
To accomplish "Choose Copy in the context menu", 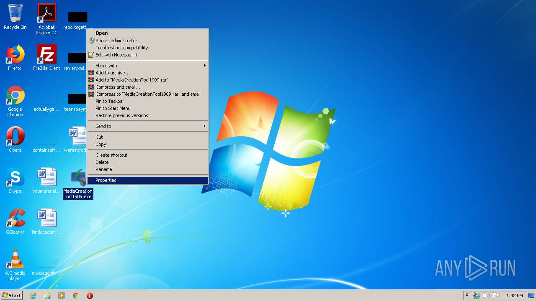I will [x=147, y=144].
